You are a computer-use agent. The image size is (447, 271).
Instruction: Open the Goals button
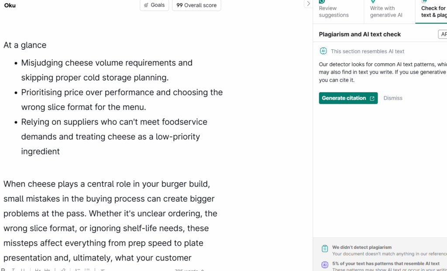click(155, 5)
